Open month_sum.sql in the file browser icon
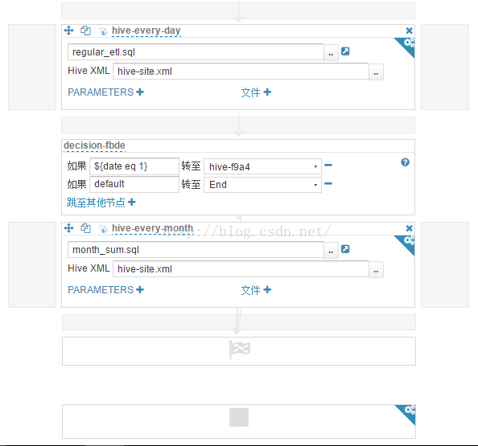 345,249
